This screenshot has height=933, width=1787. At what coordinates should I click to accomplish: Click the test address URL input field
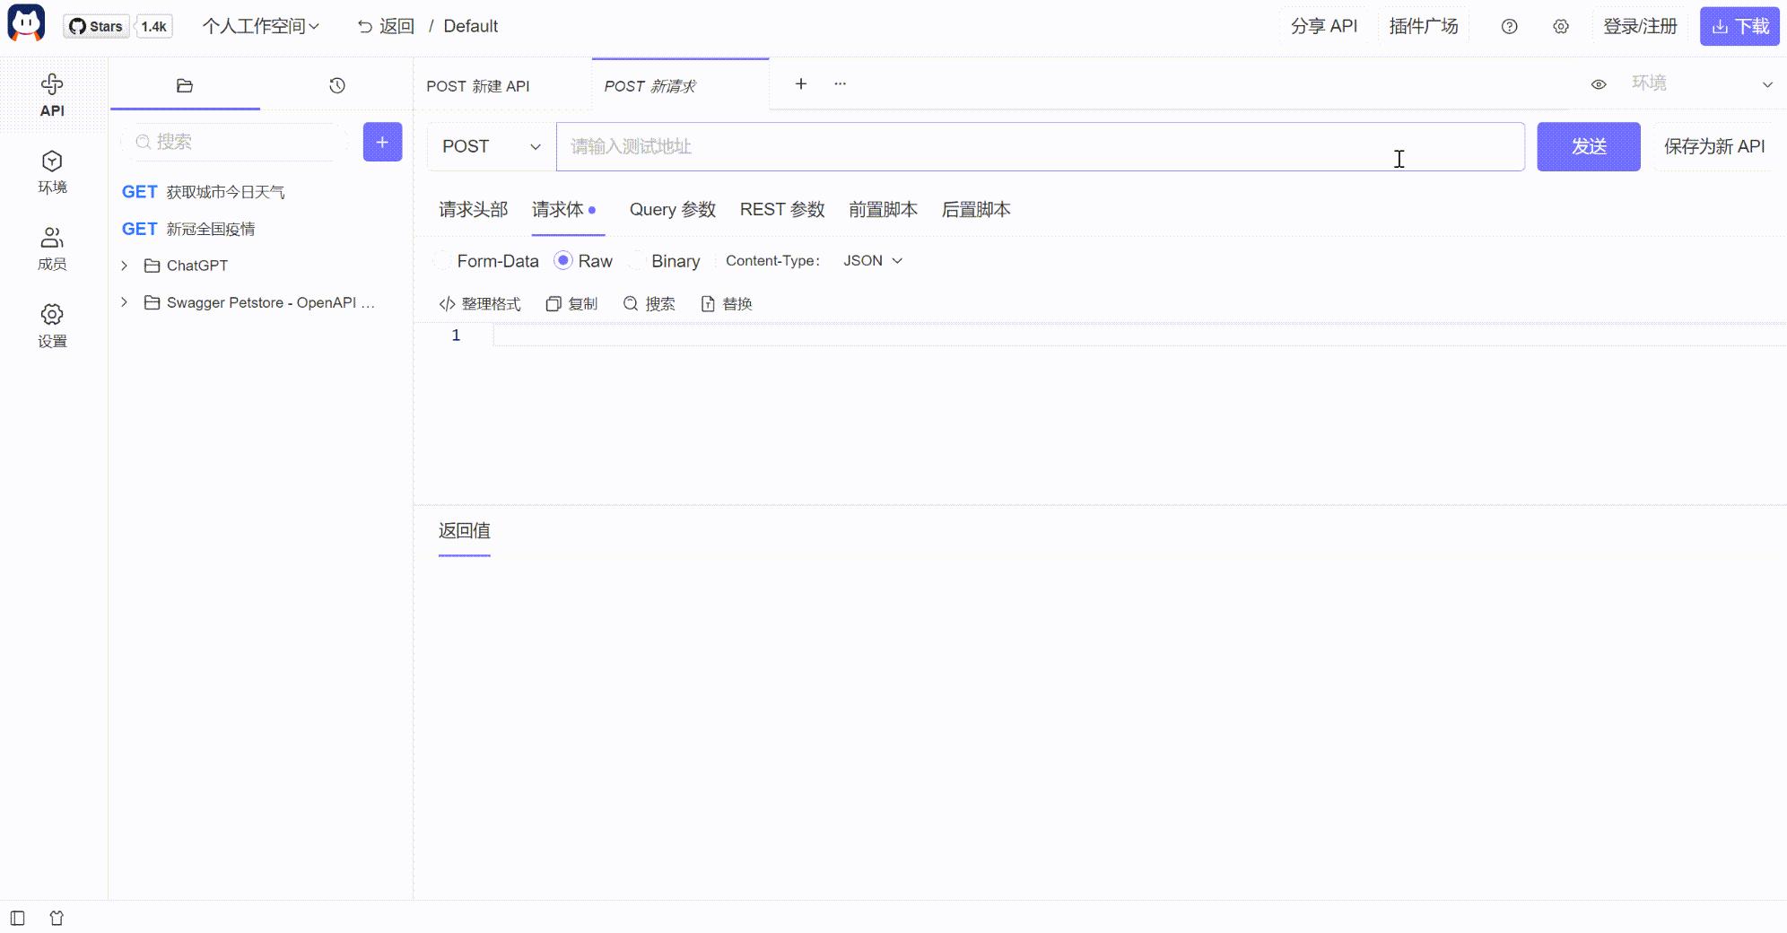point(987,146)
